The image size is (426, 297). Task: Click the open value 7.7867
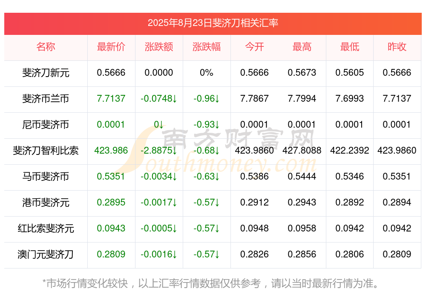[254, 99]
